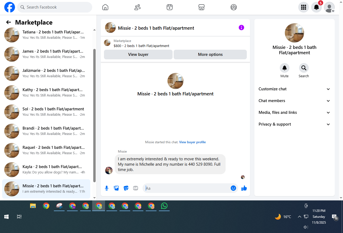This screenshot has height=233, width=343.
Task: Open Sol's conversation
Action: coord(46,112)
